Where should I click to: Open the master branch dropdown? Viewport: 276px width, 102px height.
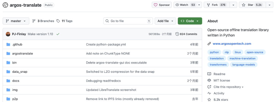point(16,21)
